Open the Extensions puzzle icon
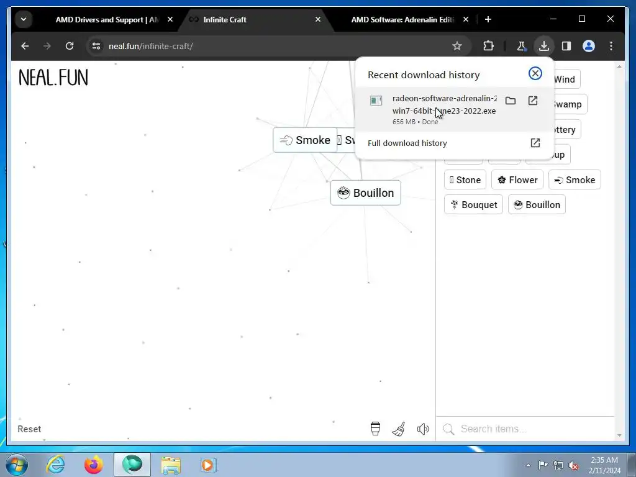Screen dimensions: 636x477 coord(488,46)
